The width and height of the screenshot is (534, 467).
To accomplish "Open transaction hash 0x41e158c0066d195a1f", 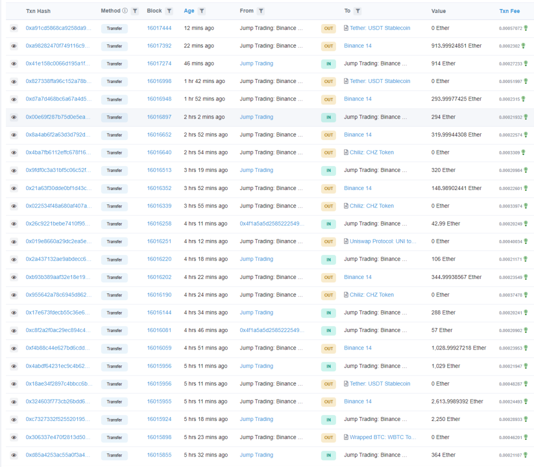I will (x=58, y=63).
